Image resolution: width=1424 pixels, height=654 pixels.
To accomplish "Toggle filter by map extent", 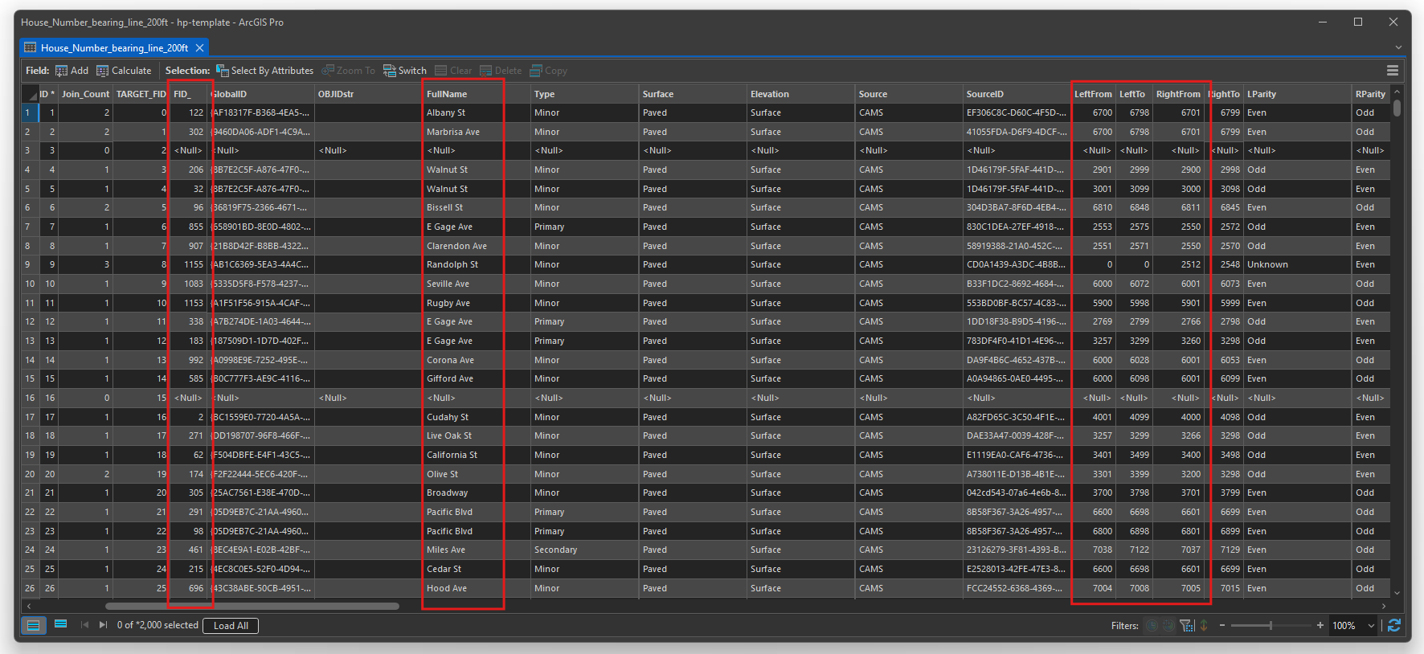I will click(x=1187, y=626).
